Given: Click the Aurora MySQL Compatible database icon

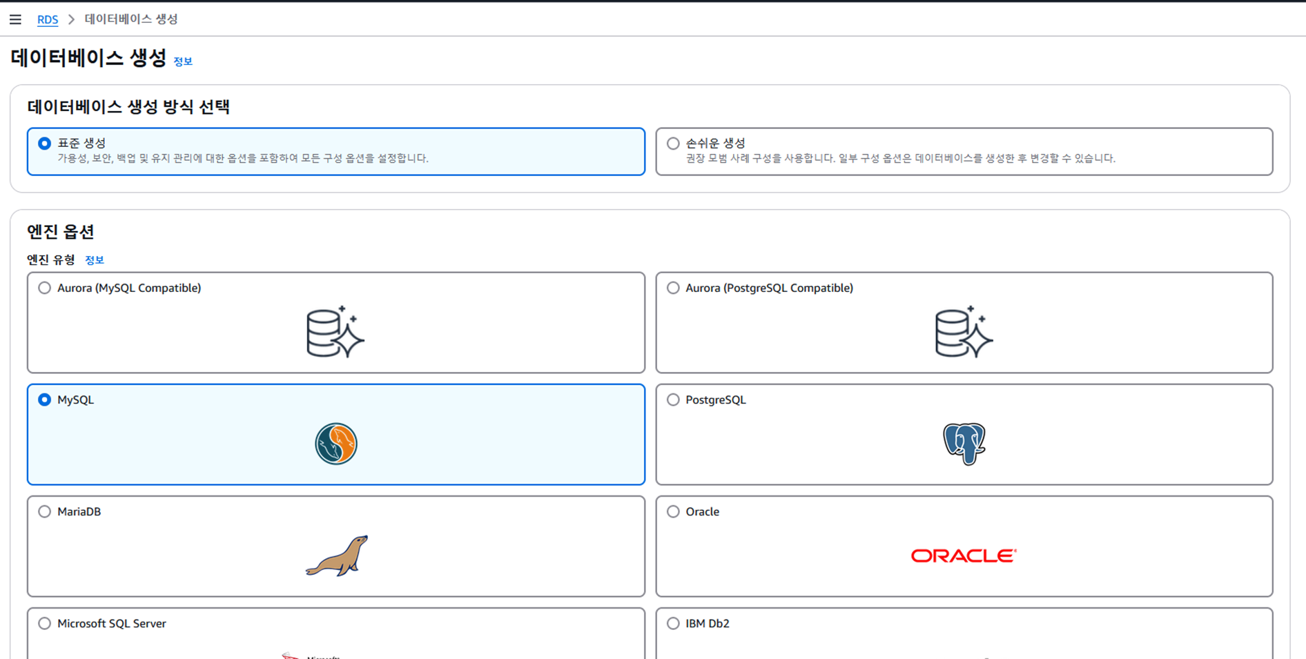Looking at the screenshot, I should point(335,332).
